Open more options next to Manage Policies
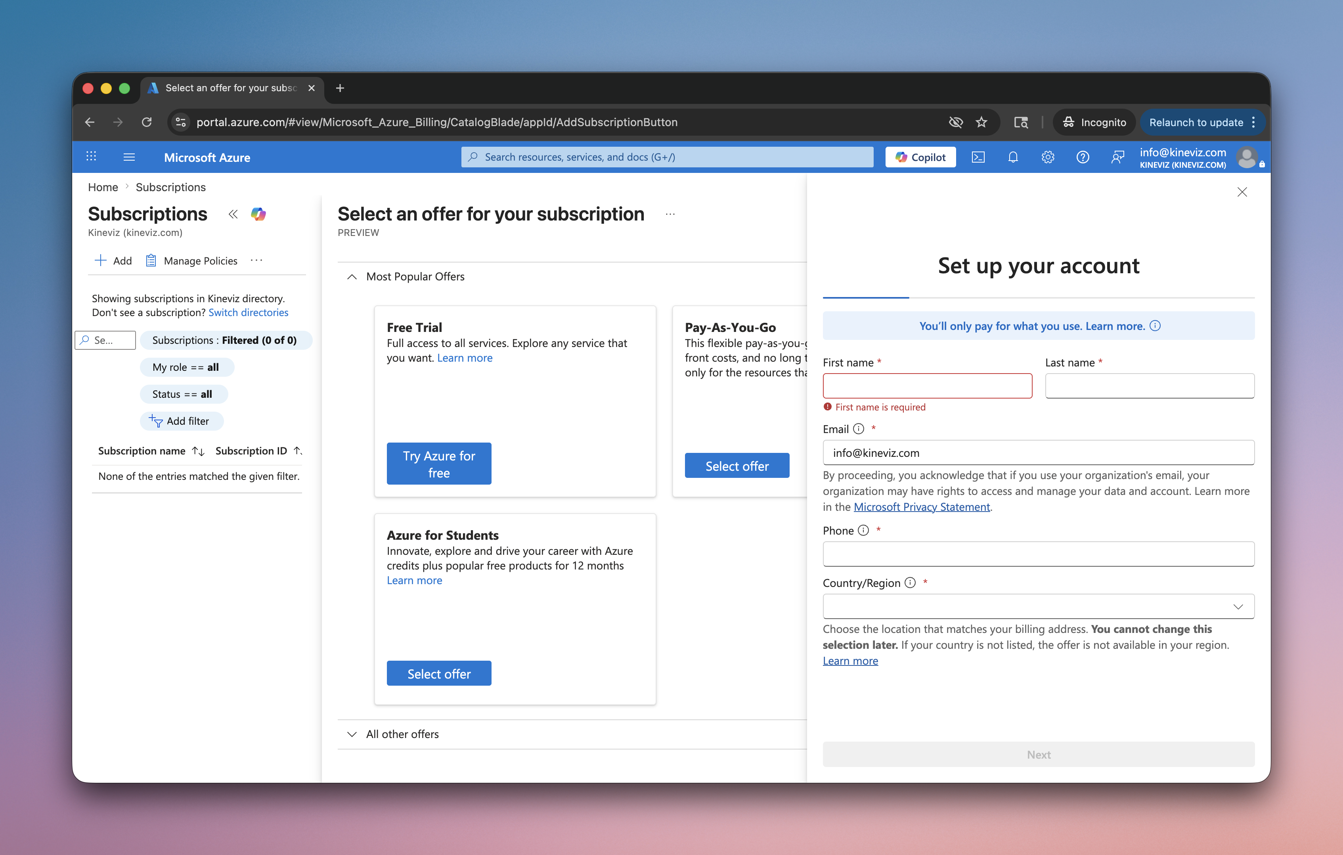1343x855 pixels. pos(256,261)
